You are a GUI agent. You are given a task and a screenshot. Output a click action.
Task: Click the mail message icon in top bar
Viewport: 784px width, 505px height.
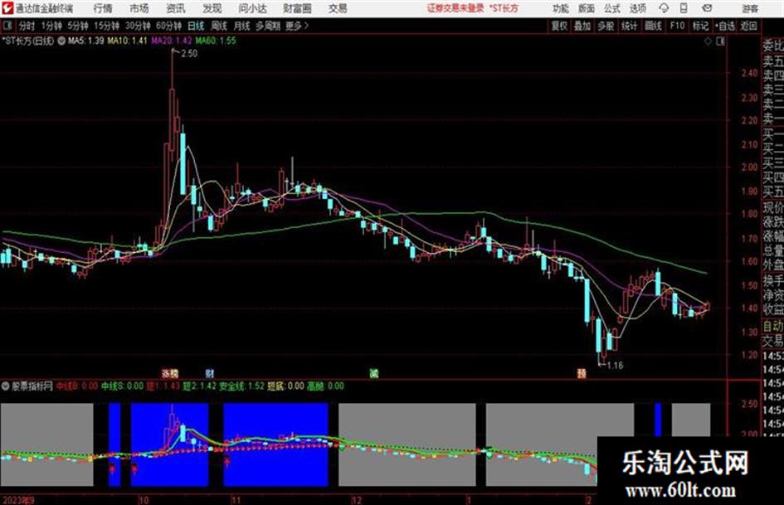coord(707,8)
